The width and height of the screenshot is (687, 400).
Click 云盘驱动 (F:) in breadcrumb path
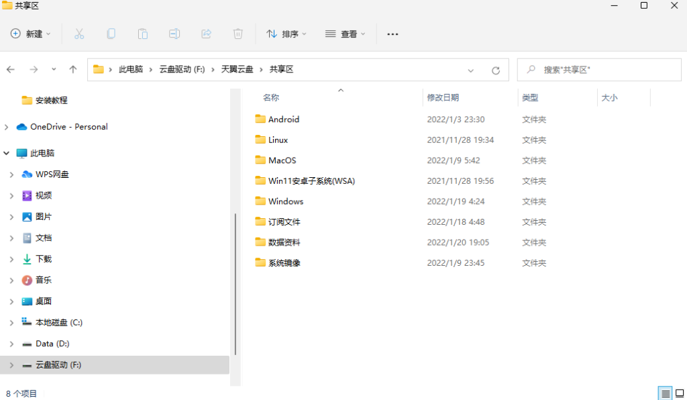[x=182, y=69]
